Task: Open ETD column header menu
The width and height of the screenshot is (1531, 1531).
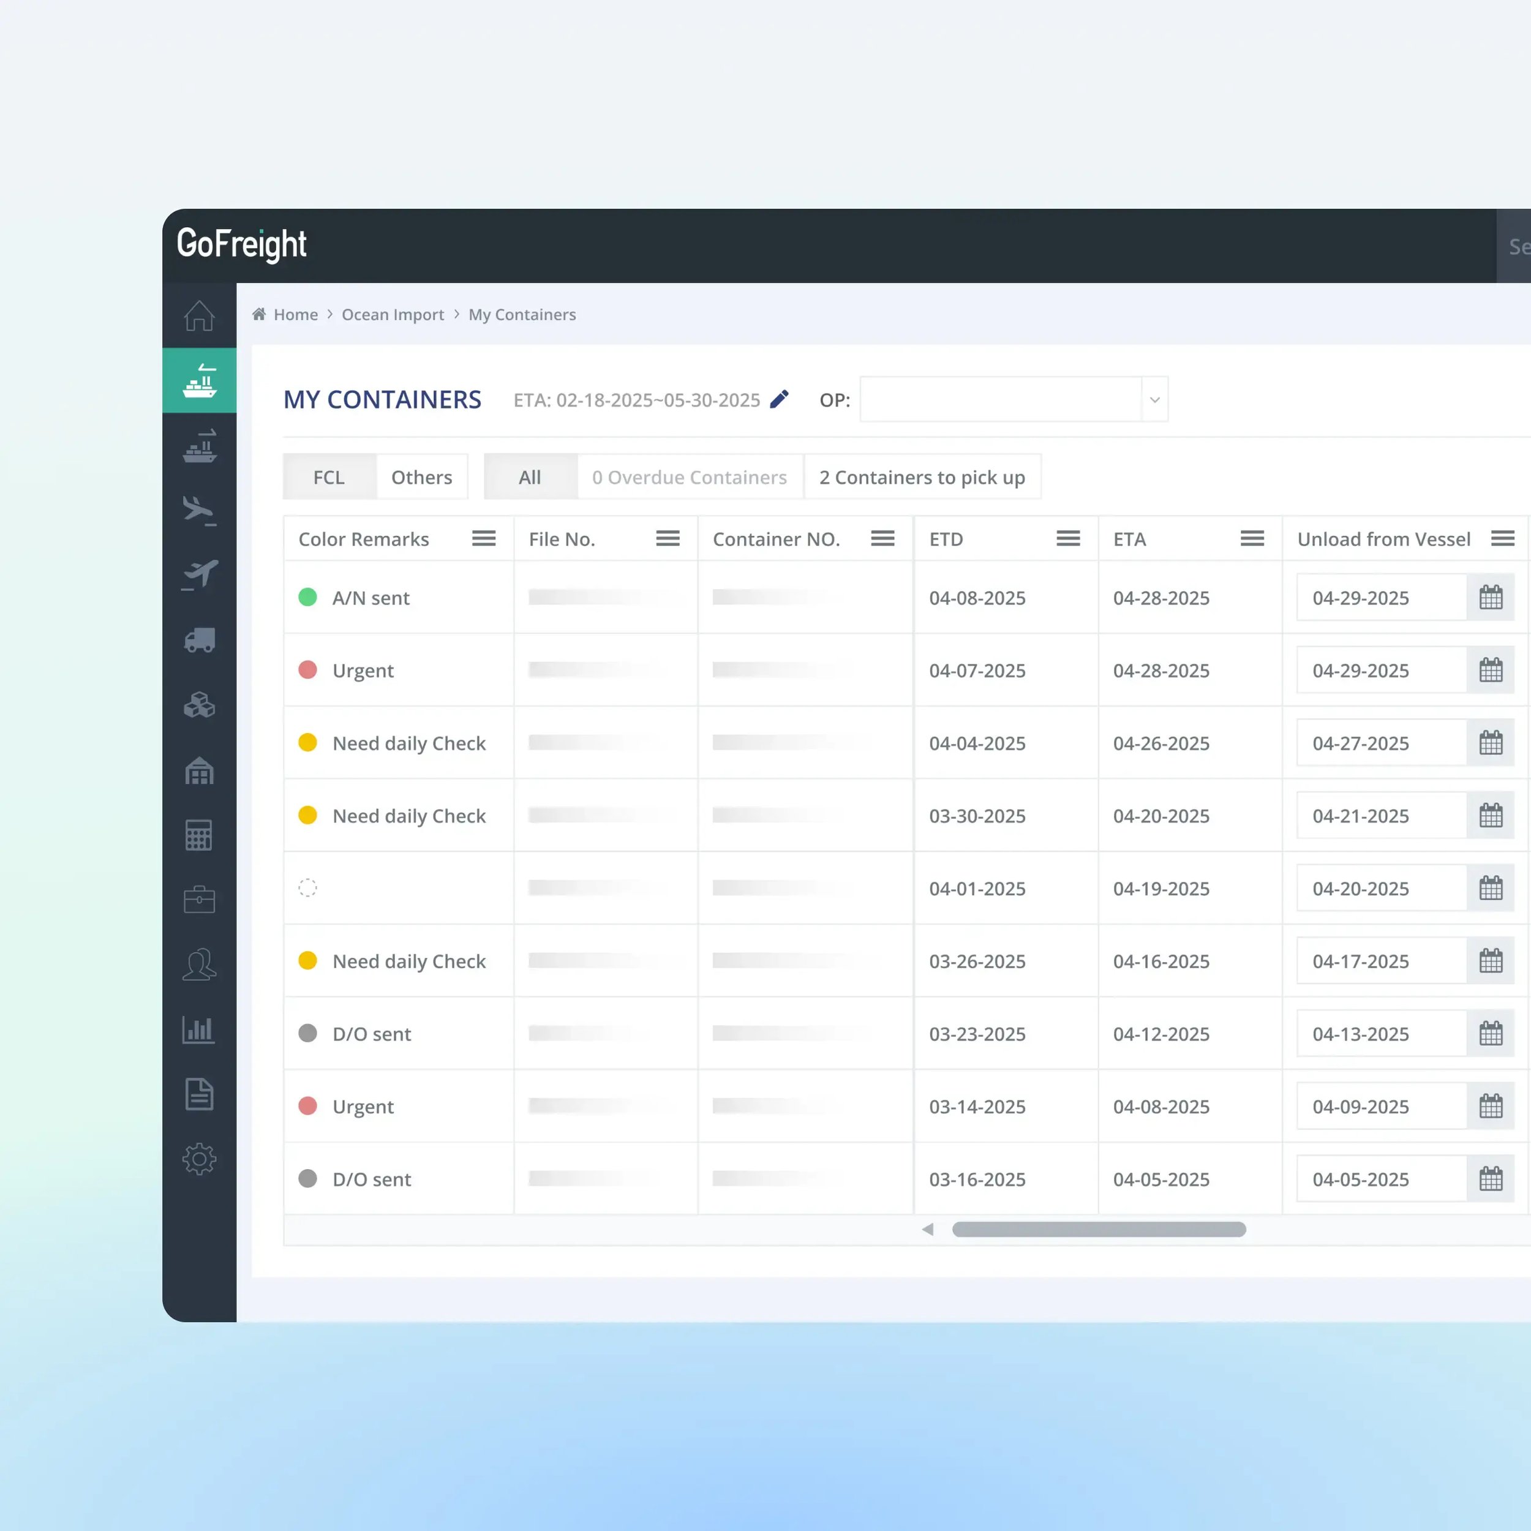Action: pyautogui.click(x=1067, y=539)
